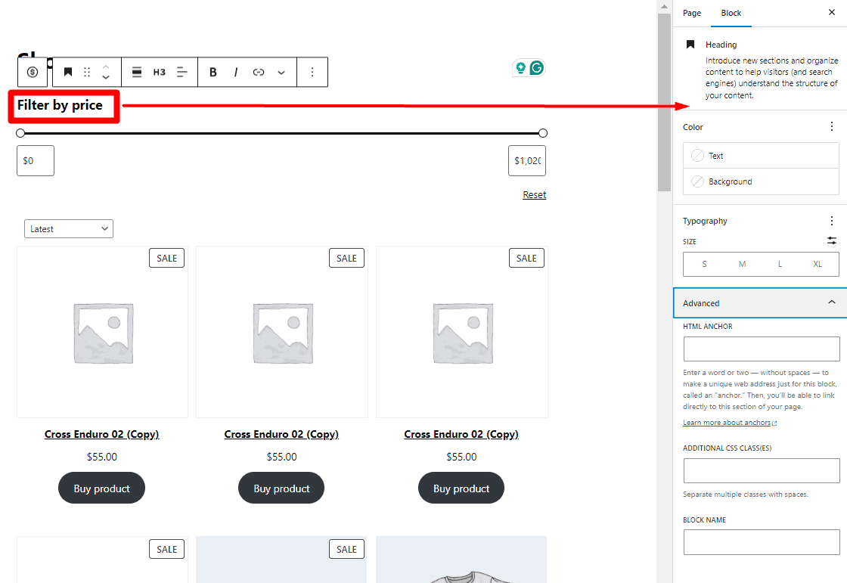Expand more formatting options chevron in toolbar
The image size is (847, 583).
point(281,72)
